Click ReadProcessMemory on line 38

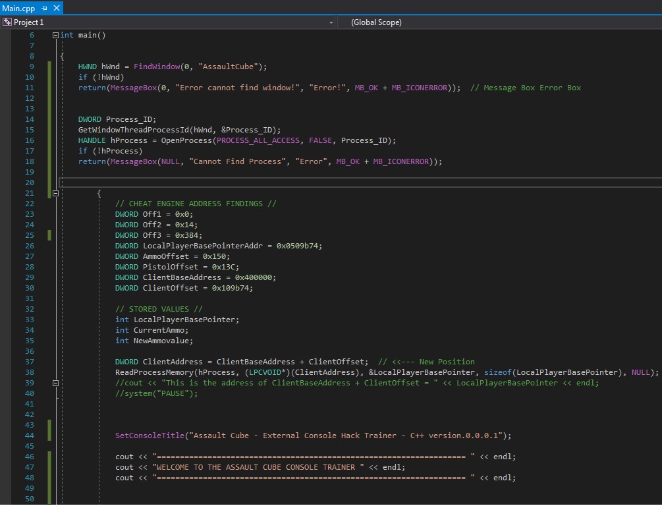click(153, 372)
